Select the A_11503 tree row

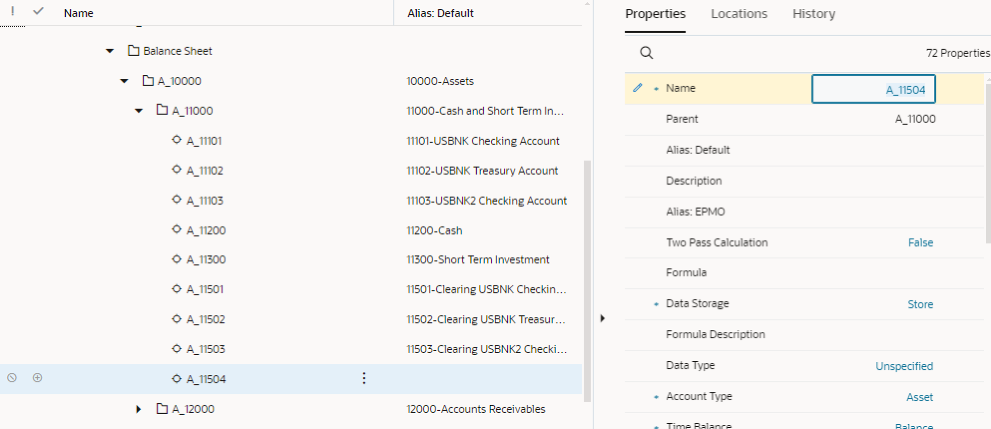pos(291,349)
